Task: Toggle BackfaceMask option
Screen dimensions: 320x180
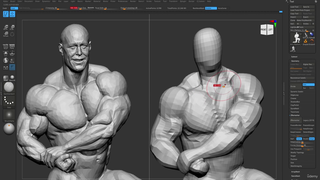Action: [198, 8]
